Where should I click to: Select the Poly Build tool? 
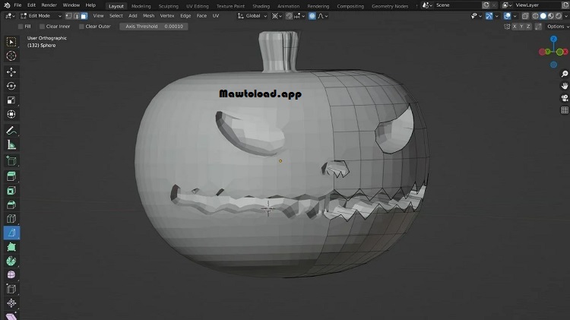11,247
